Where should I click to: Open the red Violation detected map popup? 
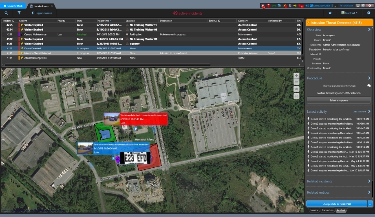tap(136, 119)
